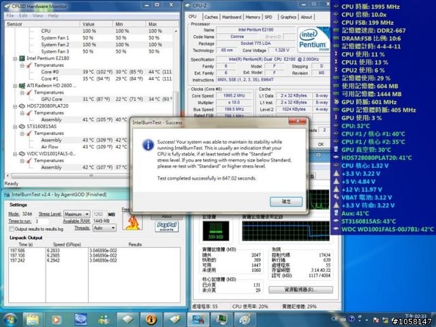Click the monitor graph icon on taskbar
Image resolution: width=436 pixels, height=327 pixels.
[x=221, y=320]
